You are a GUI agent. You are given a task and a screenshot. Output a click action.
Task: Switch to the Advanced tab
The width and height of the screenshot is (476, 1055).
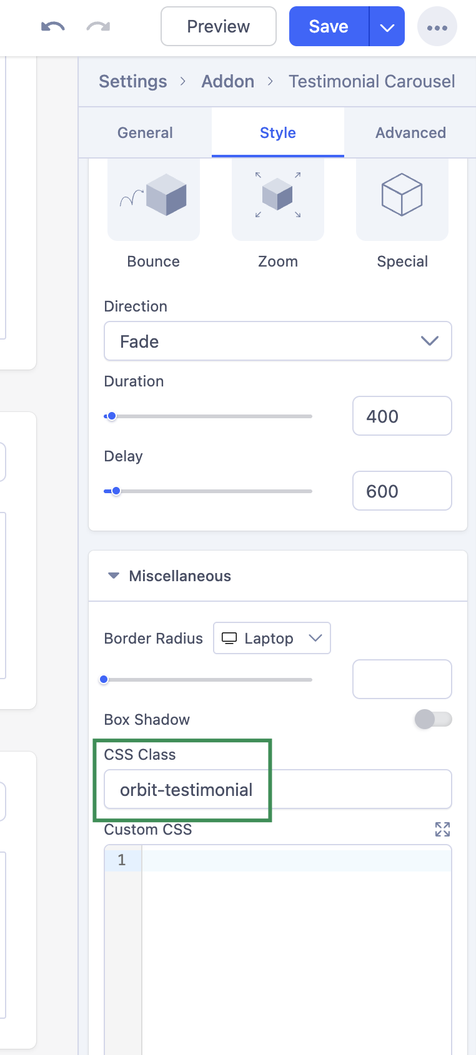410,132
